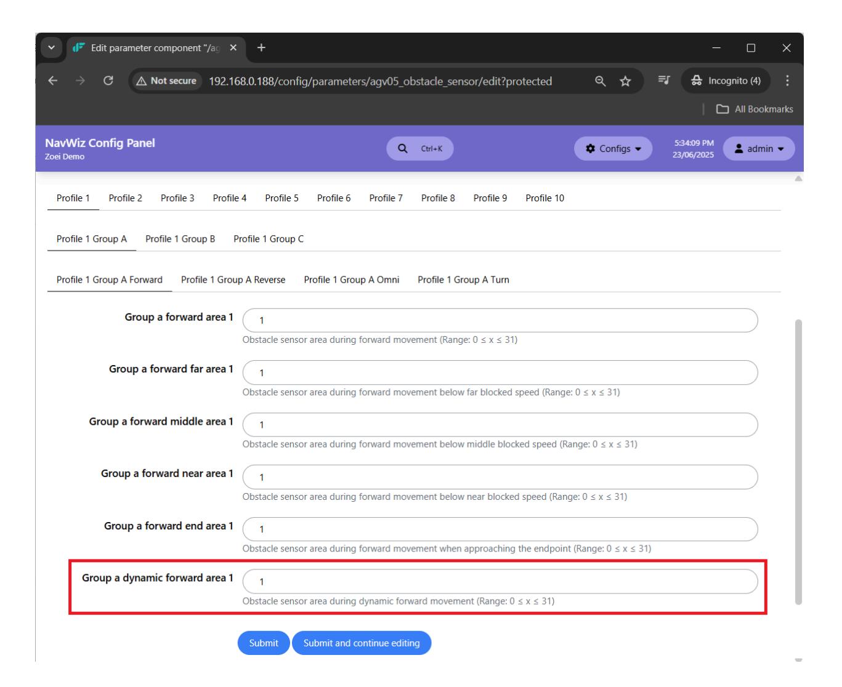This screenshot has width=842, height=687.
Task: Click the 5:34:09 PM date and time display
Action: click(x=693, y=148)
